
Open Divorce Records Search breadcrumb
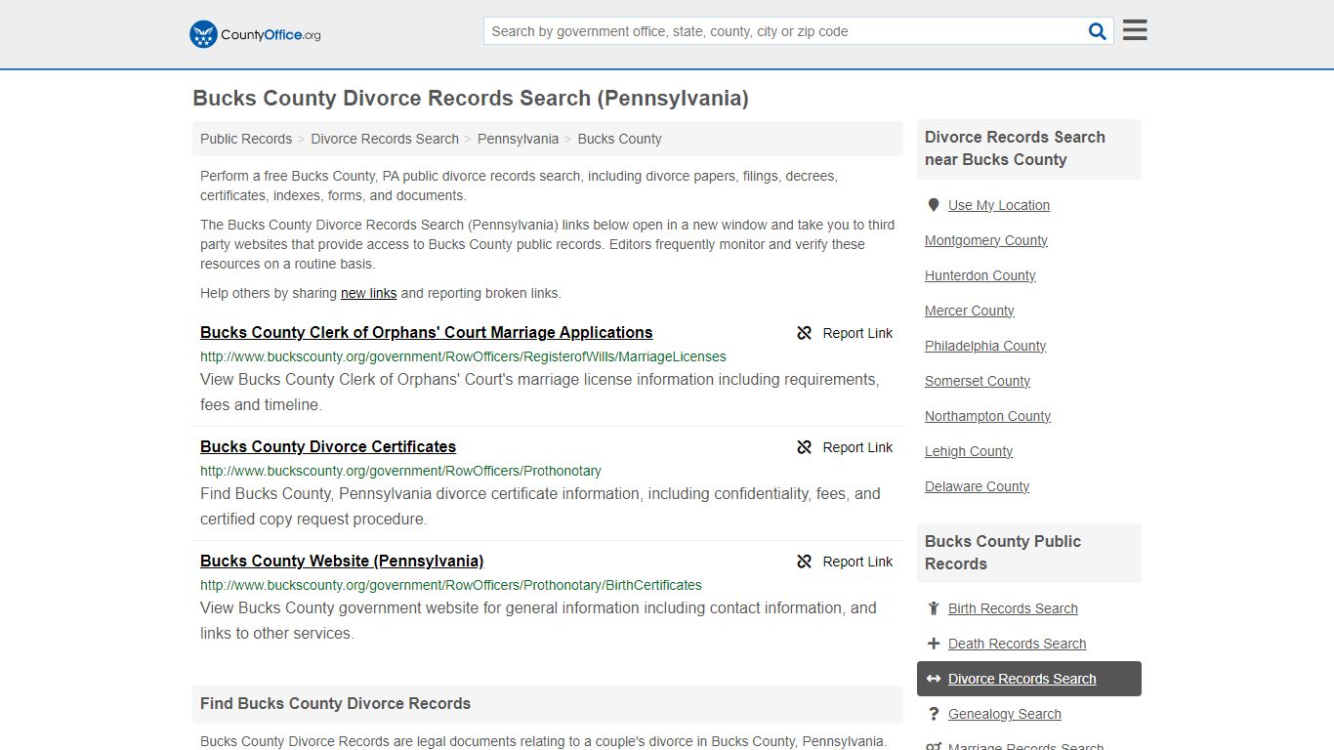point(385,139)
